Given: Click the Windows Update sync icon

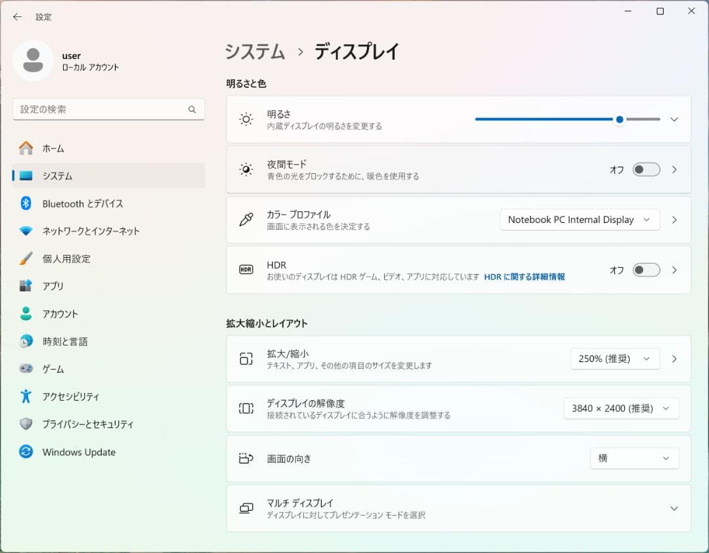Looking at the screenshot, I should pyautogui.click(x=26, y=452).
